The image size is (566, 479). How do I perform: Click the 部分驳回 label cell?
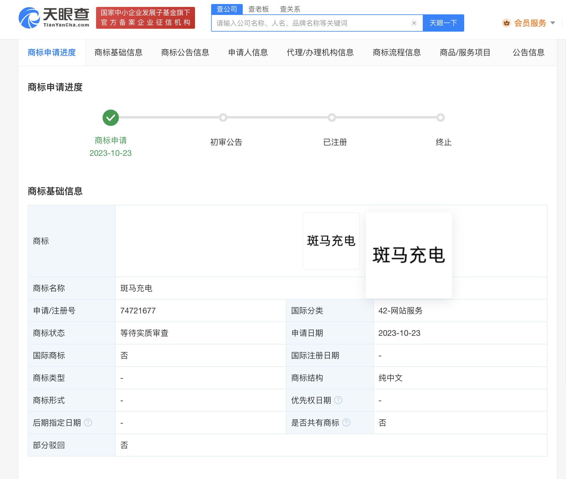[72, 445]
